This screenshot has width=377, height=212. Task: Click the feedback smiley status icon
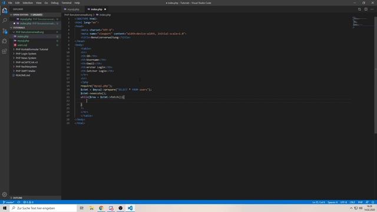[367, 202]
